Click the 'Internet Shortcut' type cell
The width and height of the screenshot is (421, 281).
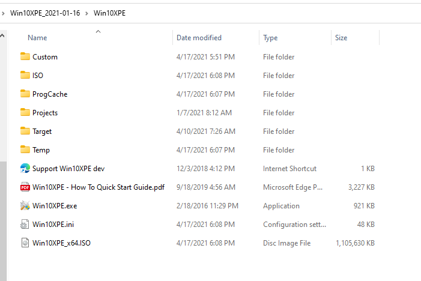(x=289, y=169)
